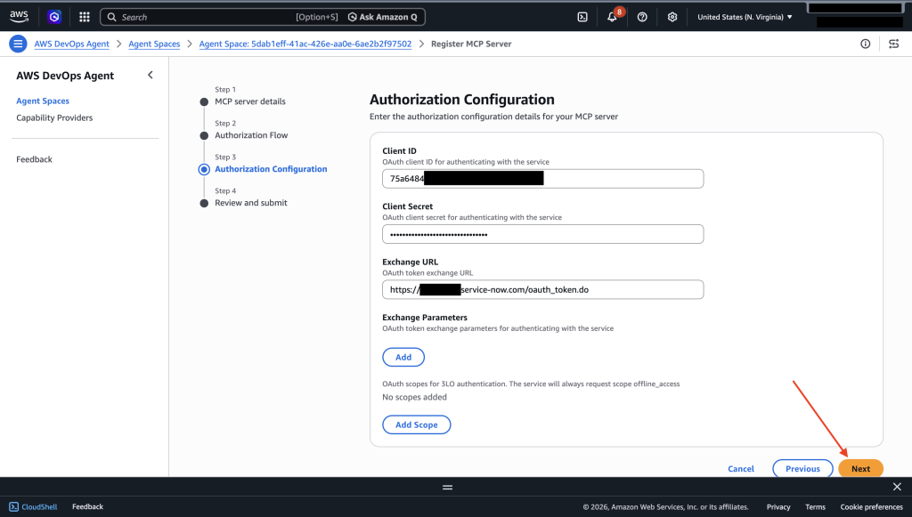Screen dimensions: 912x517
Task: Open the CloudShell terminal icon in top bar
Action: pos(582,17)
